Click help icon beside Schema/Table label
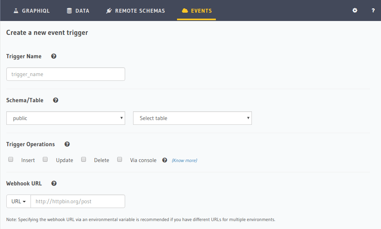The width and height of the screenshot is (381, 229). click(56, 100)
